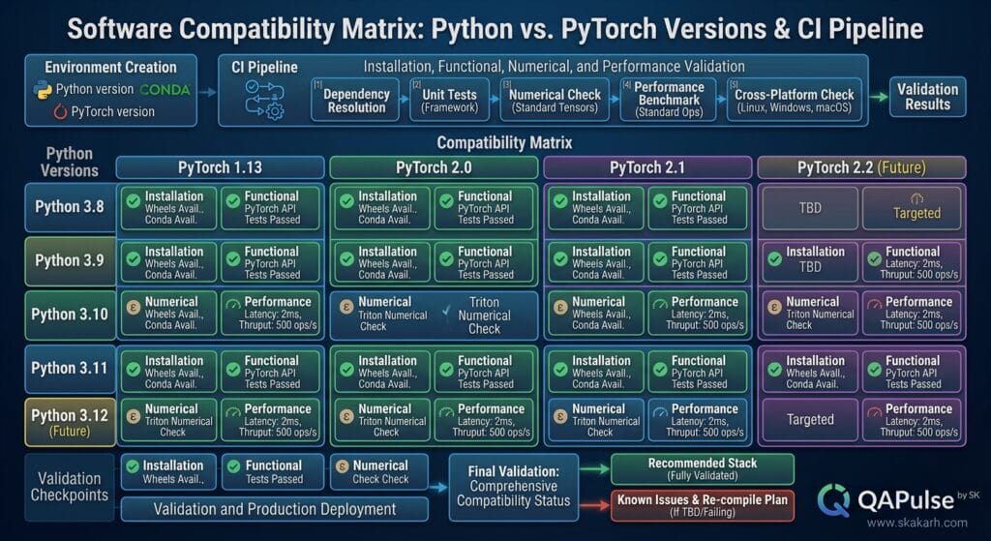The height and width of the screenshot is (541, 991).
Task: Click epsilon icon in Python 3.12 PyTorch 1.13 Numerical
Action: [134, 416]
